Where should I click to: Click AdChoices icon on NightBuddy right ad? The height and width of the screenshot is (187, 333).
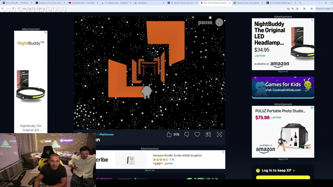312,20
